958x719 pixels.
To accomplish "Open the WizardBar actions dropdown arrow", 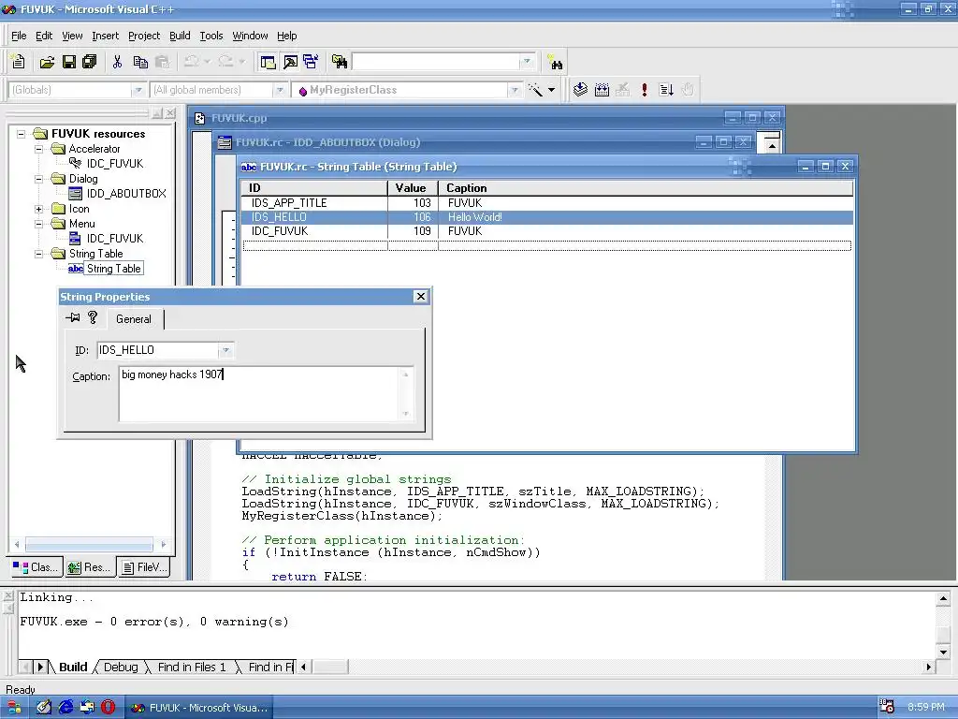I will (x=551, y=90).
